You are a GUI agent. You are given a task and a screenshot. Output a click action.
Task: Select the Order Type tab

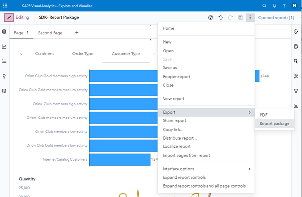point(82,54)
